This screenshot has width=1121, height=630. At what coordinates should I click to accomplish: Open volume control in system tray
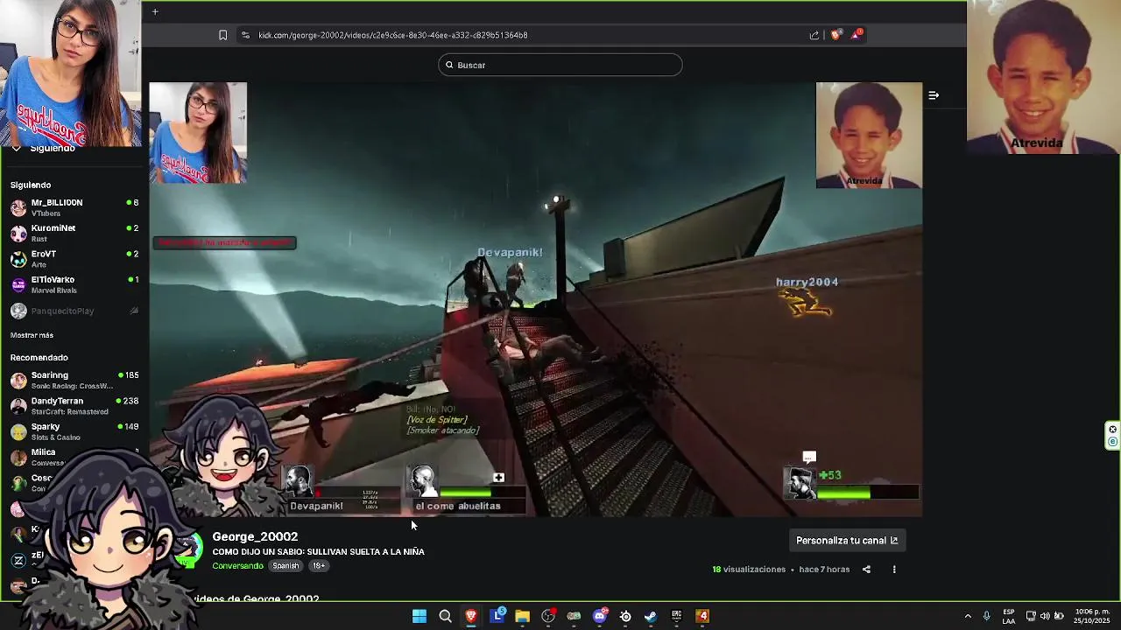pos(1046,616)
